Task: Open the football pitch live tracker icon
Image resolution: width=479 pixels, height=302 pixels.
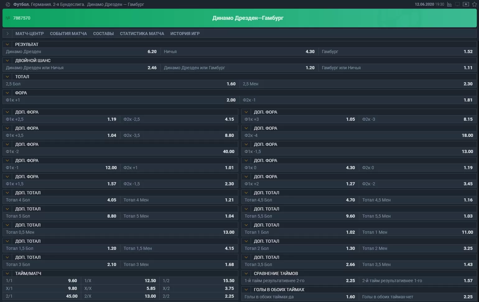Action: [x=466, y=4]
